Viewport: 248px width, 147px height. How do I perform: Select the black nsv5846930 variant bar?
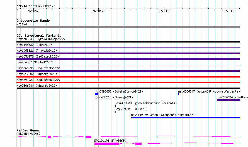128,88
